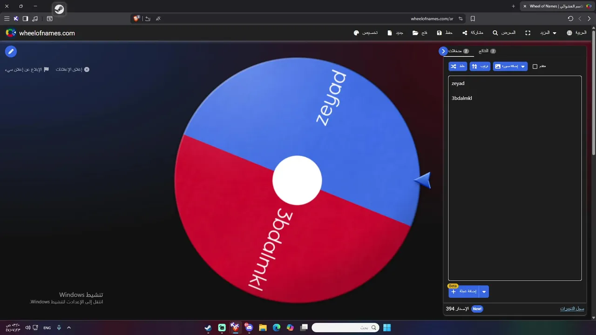This screenshot has width=596, height=335.
Task: Create a new wheel with جديد
Action: tap(395, 33)
